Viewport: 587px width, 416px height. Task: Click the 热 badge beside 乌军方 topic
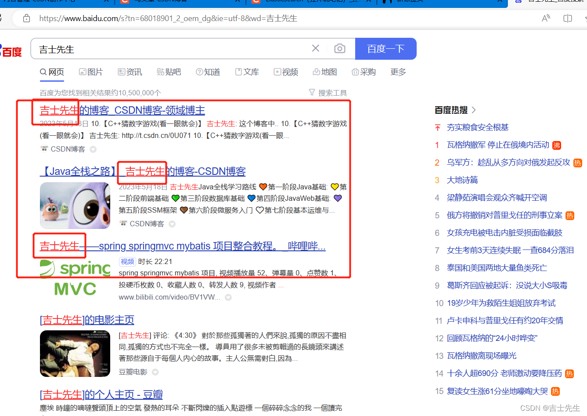pyautogui.click(x=578, y=163)
